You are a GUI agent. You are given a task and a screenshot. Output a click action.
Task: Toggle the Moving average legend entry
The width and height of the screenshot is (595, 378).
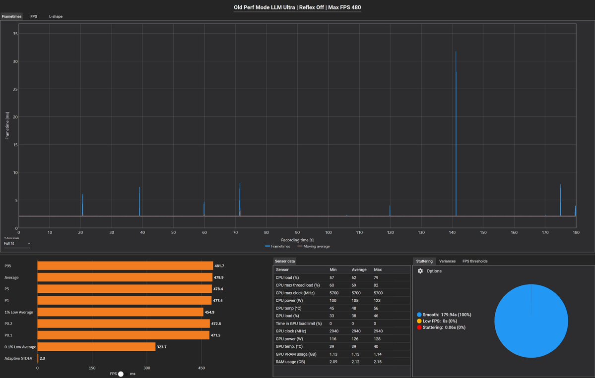(x=314, y=246)
